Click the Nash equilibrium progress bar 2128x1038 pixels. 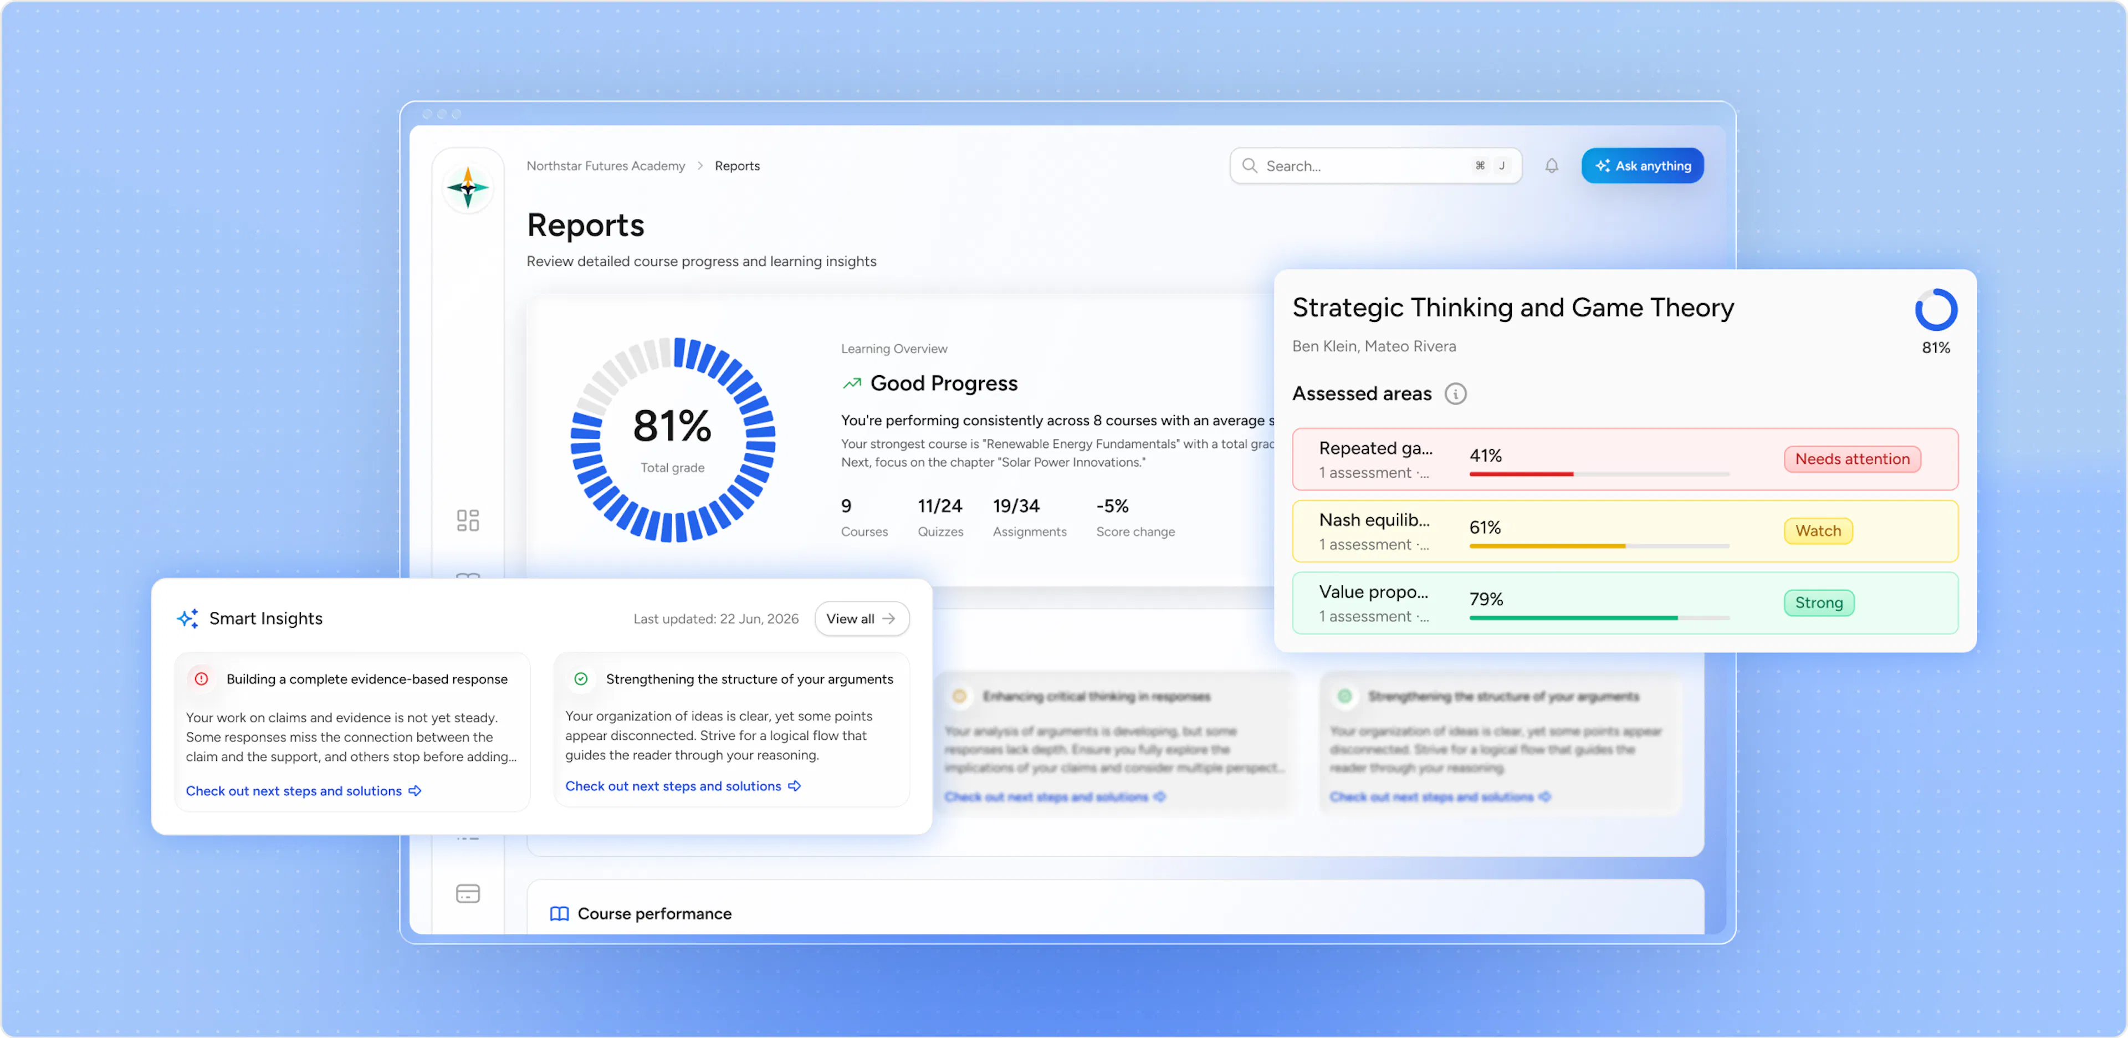click(x=1598, y=545)
